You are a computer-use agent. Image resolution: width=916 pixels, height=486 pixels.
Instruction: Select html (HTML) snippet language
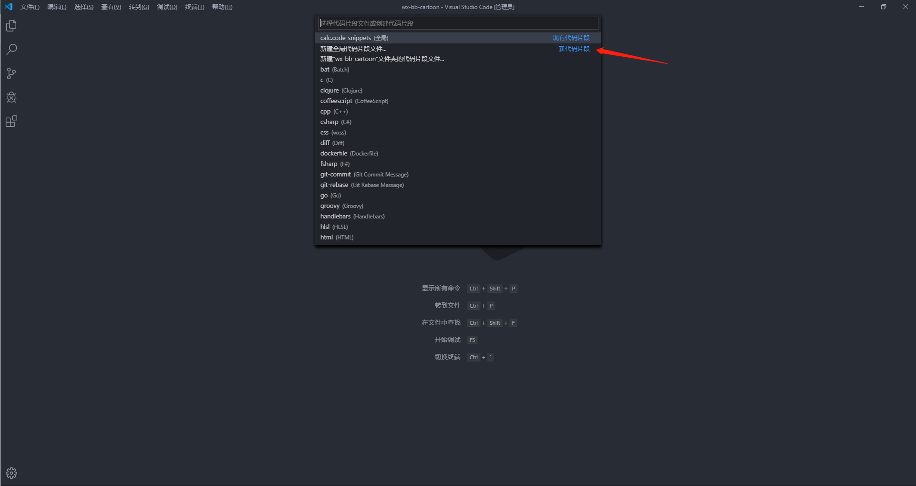point(458,238)
